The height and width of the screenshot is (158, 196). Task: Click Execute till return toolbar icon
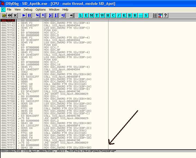pos(63,15)
